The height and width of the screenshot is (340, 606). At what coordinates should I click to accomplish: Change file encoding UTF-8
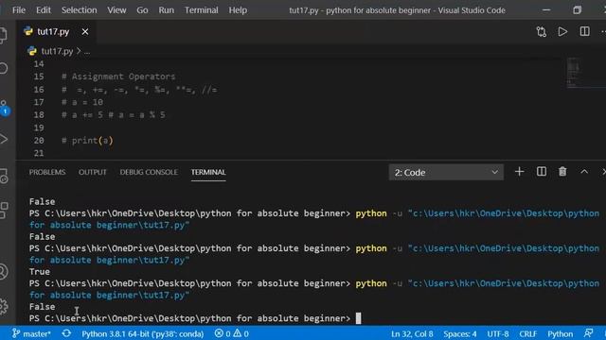point(498,333)
